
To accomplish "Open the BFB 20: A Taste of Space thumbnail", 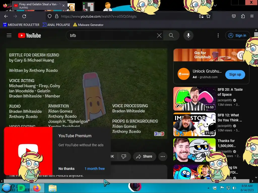I will coord(194,99).
